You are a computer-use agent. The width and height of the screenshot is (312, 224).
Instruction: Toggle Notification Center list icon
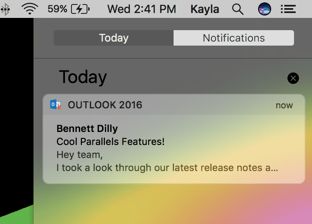pos(288,9)
